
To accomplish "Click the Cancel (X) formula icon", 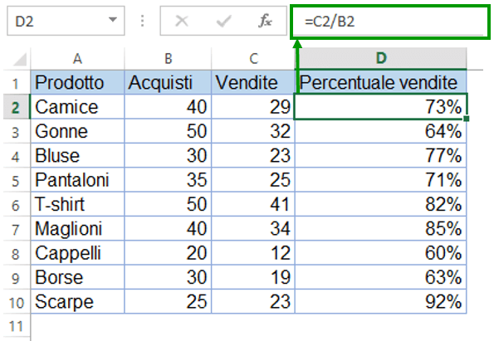I will [182, 22].
